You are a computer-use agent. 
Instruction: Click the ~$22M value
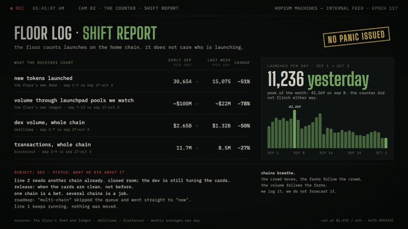[x=223, y=103]
